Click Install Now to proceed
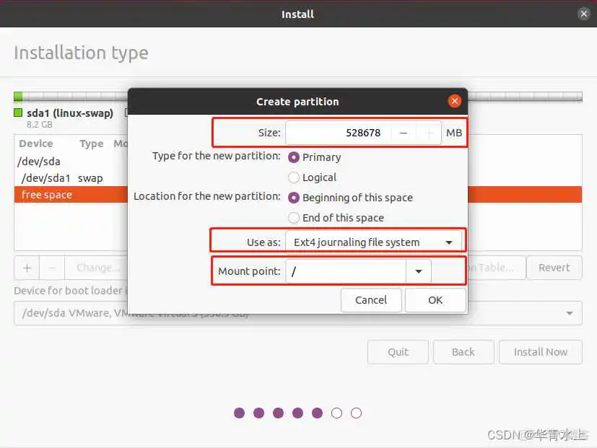Image resolution: width=597 pixels, height=448 pixels. (540, 352)
